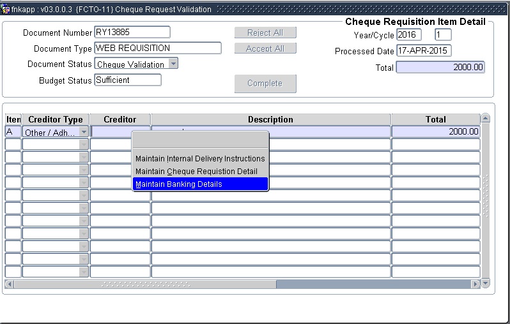The image size is (510, 324).
Task: Choose Maintain Cheque Requisition Detail
Action: (x=196, y=172)
